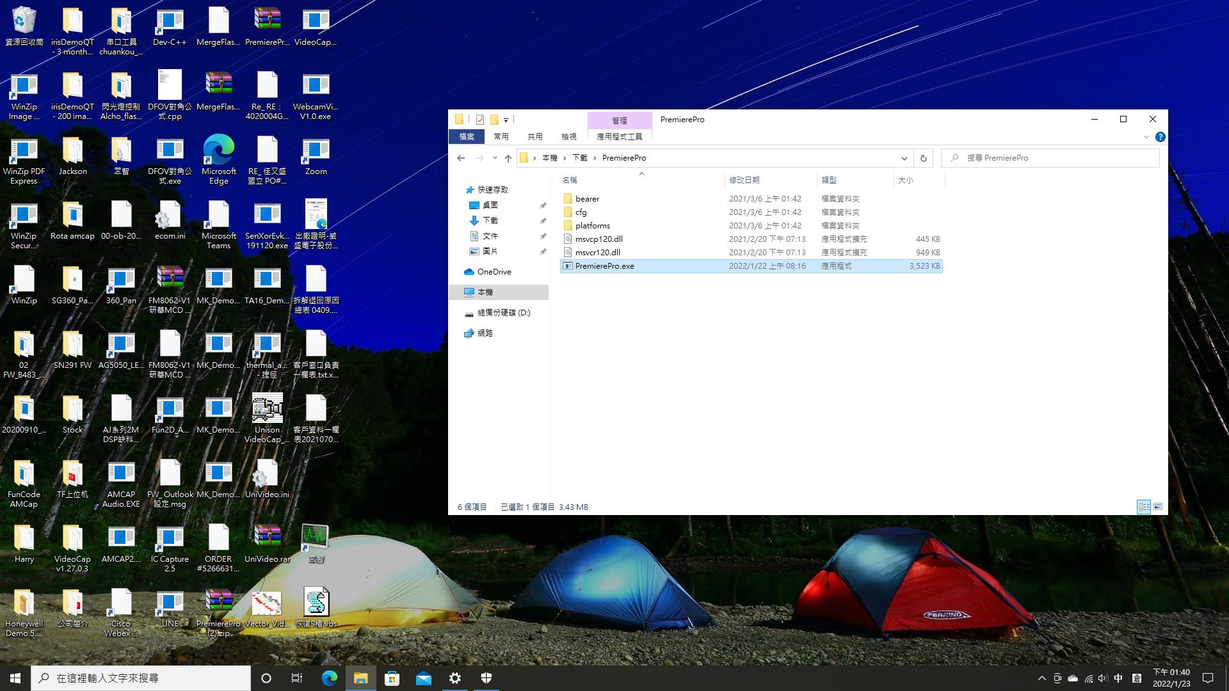This screenshot has height=691, width=1229.
Task: Open the 檔案 File menu tab
Action: pyautogui.click(x=467, y=137)
